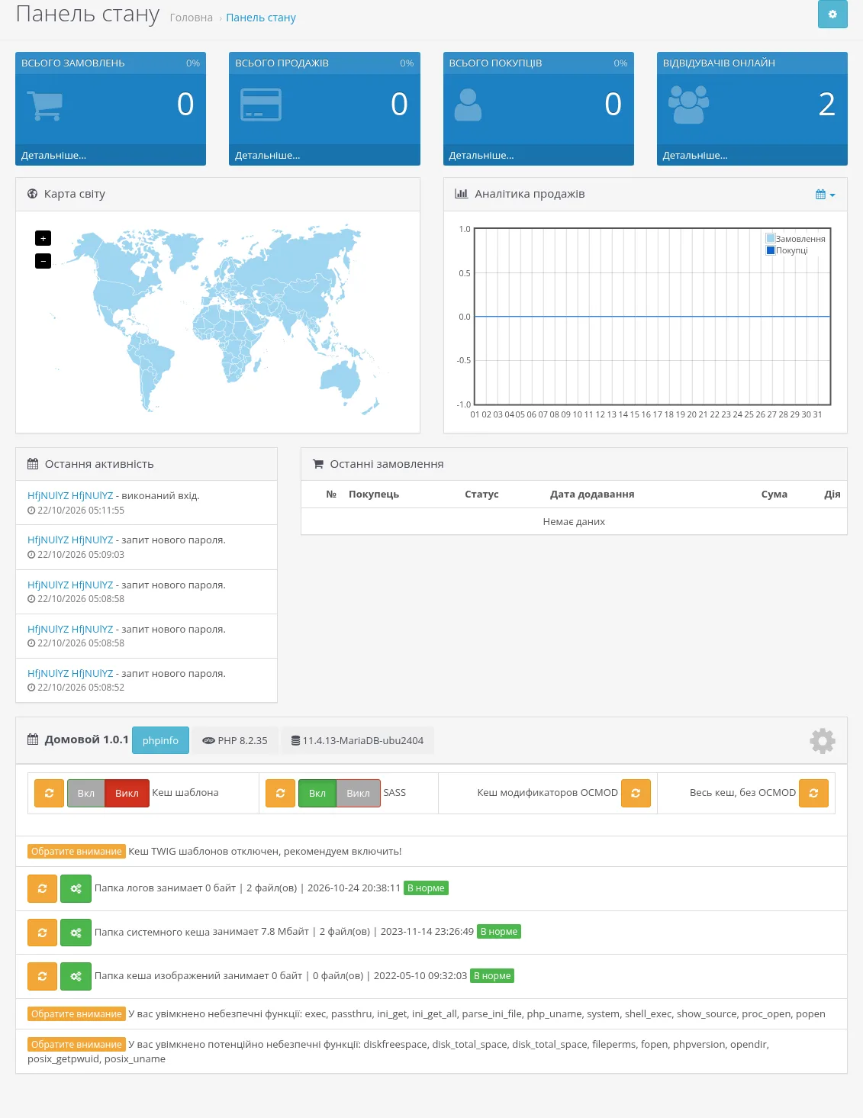Refresh the OCMOD modifiers cache
This screenshot has width=863, height=1118.
coord(636,793)
